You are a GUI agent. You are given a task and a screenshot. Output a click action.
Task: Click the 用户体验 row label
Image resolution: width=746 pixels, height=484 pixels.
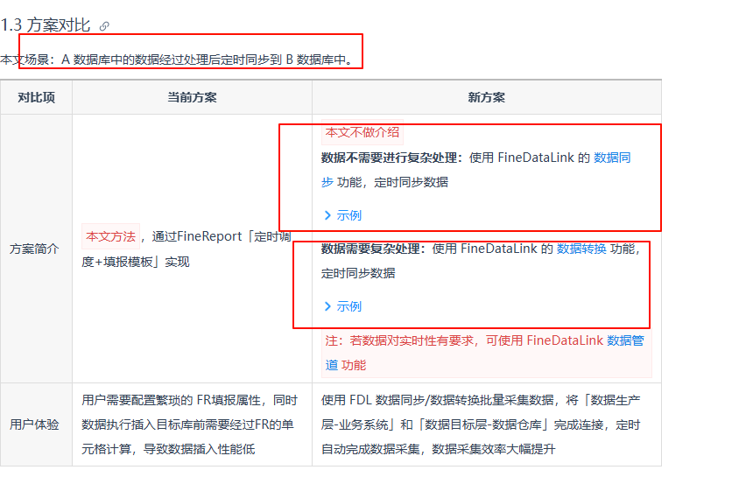(34, 424)
